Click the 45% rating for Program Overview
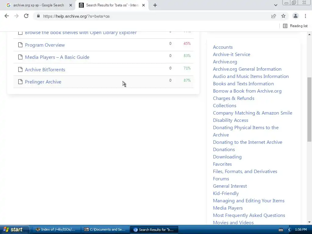This screenshot has height=234, width=312. coord(187,43)
